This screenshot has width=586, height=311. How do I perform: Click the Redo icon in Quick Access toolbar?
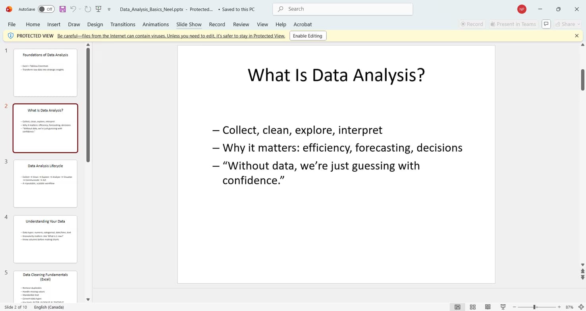tap(87, 9)
